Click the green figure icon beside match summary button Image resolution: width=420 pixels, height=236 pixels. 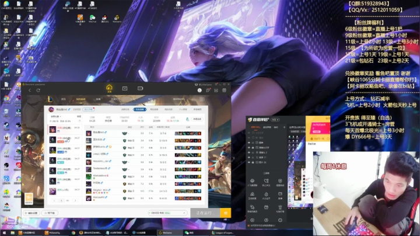click(x=187, y=119)
